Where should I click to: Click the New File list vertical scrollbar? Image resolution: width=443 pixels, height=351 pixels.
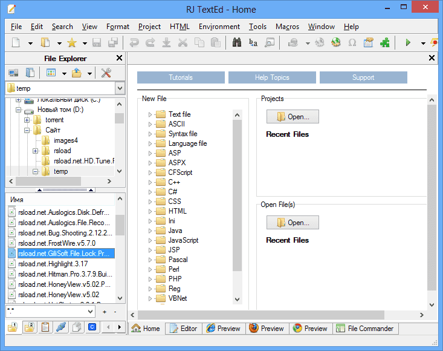tap(237, 194)
